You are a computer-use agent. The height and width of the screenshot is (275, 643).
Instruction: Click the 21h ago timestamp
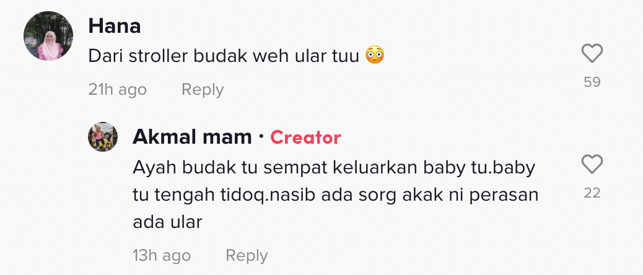pos(117,90)
